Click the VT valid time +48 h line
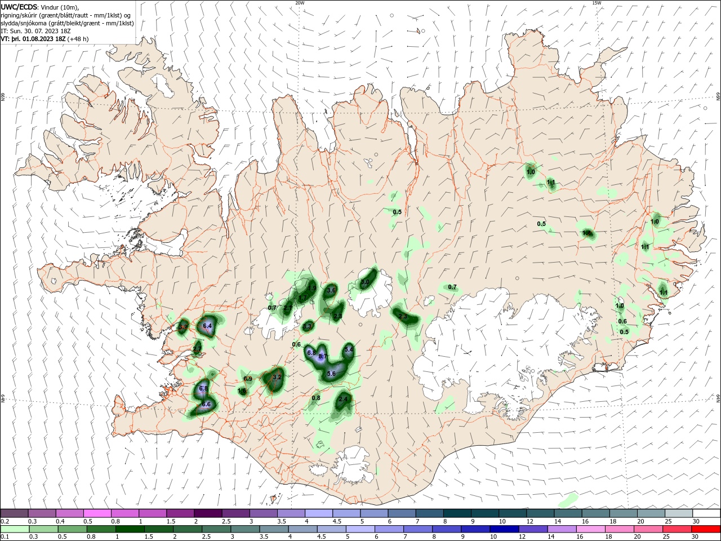721x541 pixels. [x=44, y=39]
